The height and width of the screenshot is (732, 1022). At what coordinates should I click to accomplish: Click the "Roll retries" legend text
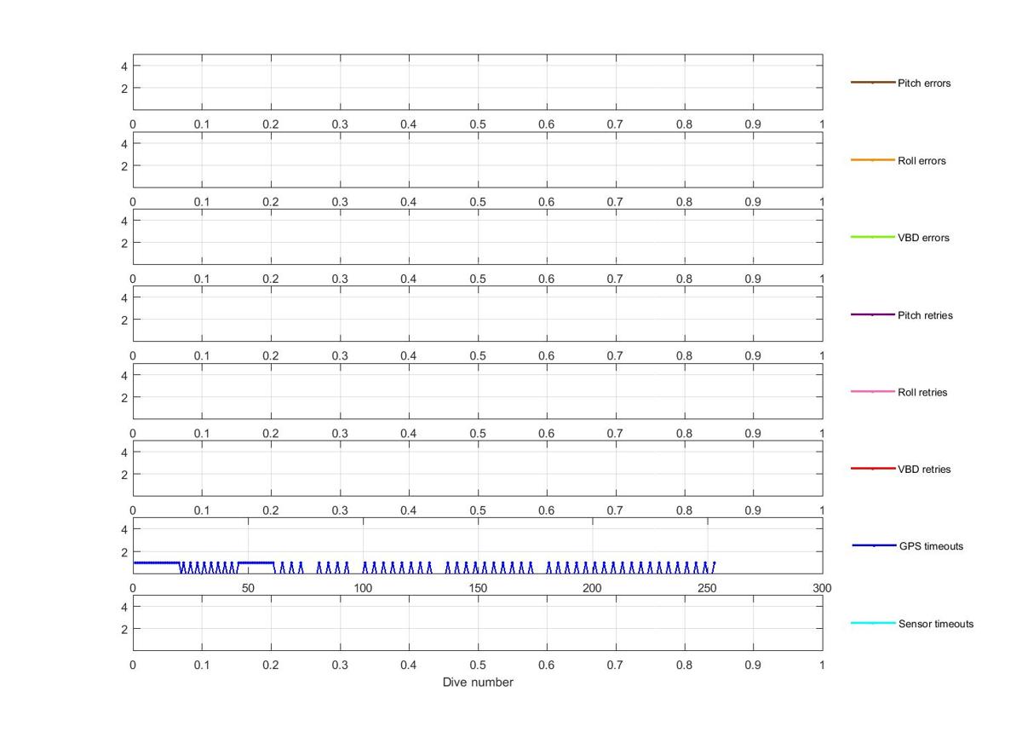tap(922, 393)
